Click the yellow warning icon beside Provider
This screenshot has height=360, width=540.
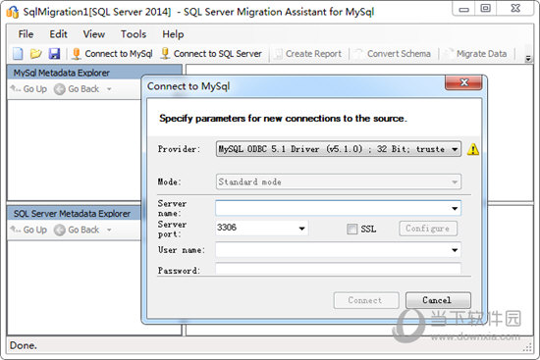click(473, 149)
